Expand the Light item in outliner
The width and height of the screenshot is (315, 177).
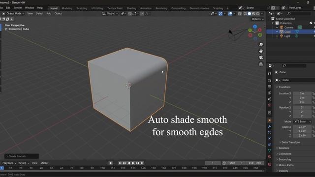(x=277, y=36)
